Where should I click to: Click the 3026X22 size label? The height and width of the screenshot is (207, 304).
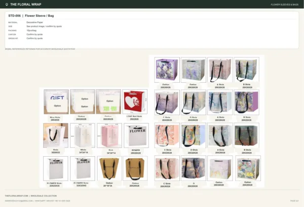click(56, 153)
